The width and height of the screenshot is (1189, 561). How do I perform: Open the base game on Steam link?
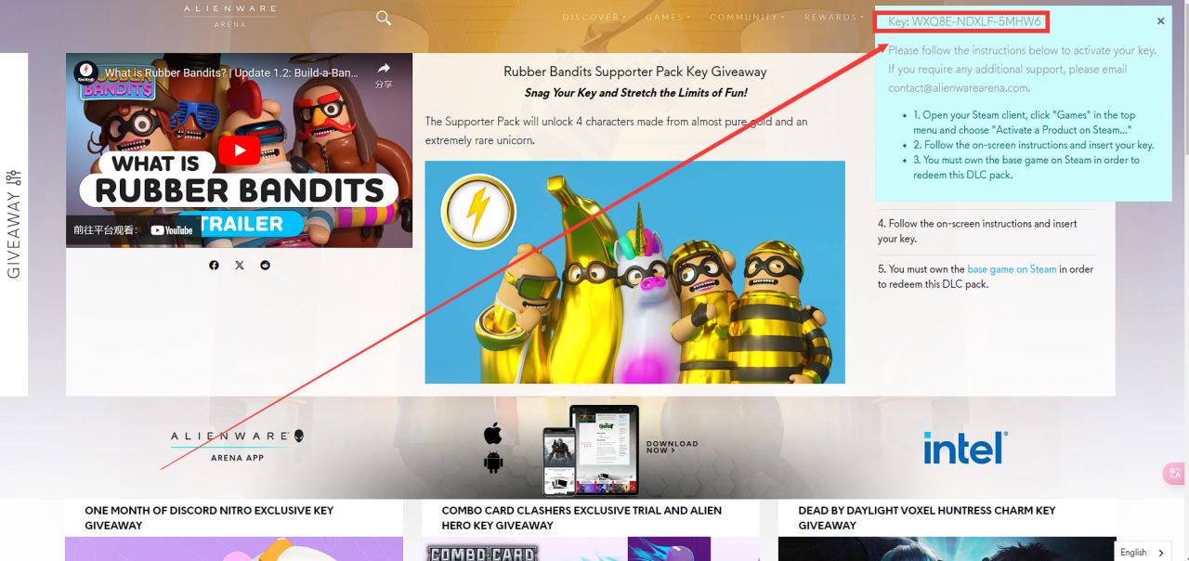pos(1012,269)
